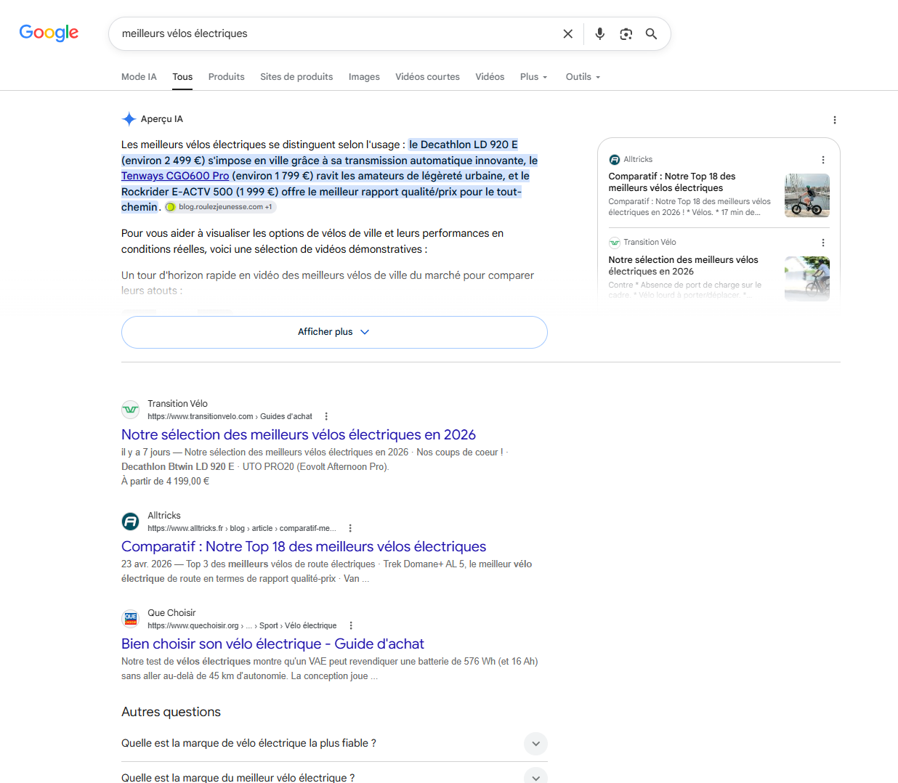898x783 pixels.
Task: Click the alltricks.fr blog article URL
Action: click(x=242, y=528)
